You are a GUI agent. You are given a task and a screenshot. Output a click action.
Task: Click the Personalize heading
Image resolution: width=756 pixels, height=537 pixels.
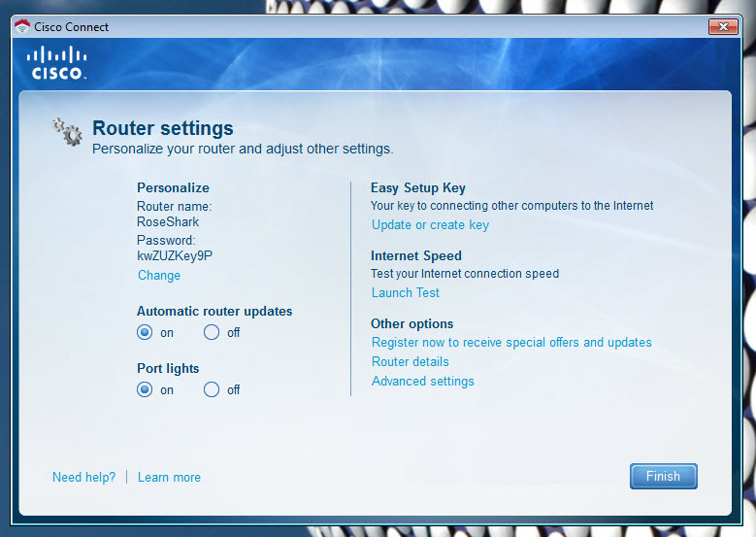[173, 187]
